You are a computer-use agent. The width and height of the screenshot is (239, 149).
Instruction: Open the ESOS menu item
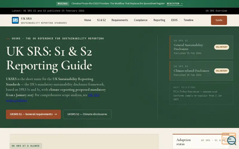point(174,20)
